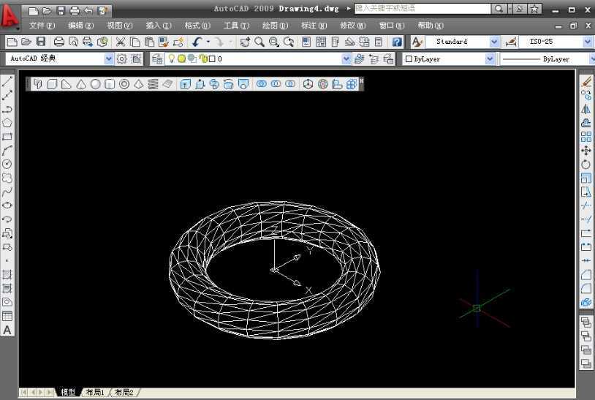
Task: Open the 文件(F) menu
Action: [x=42, y=26]
